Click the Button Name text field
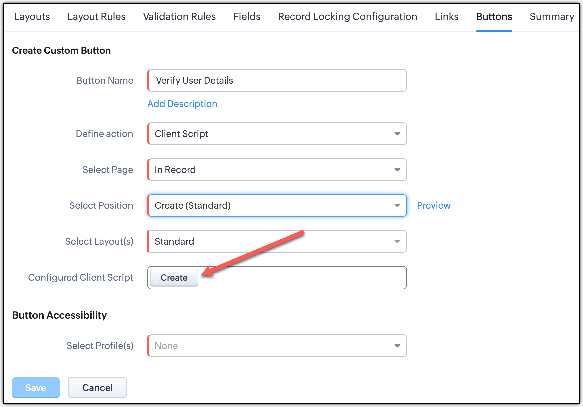 point(277,80)
